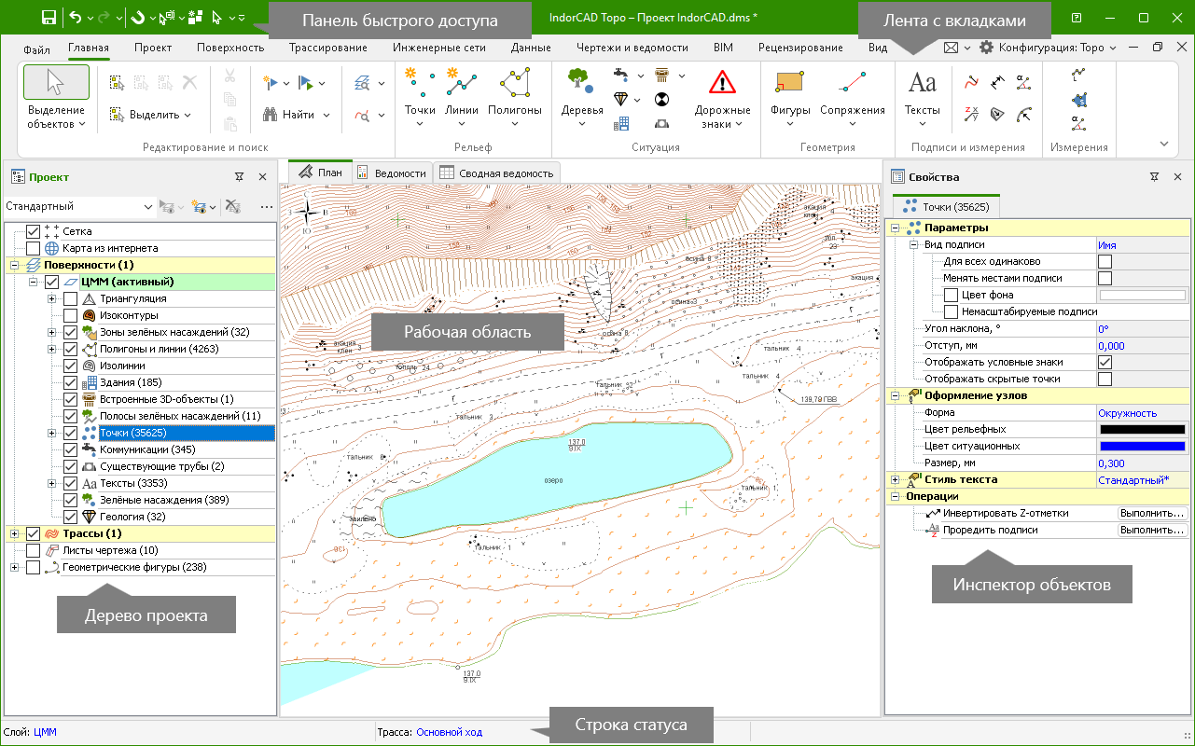Open the Стандартный dropdown in the project panel

147,206
